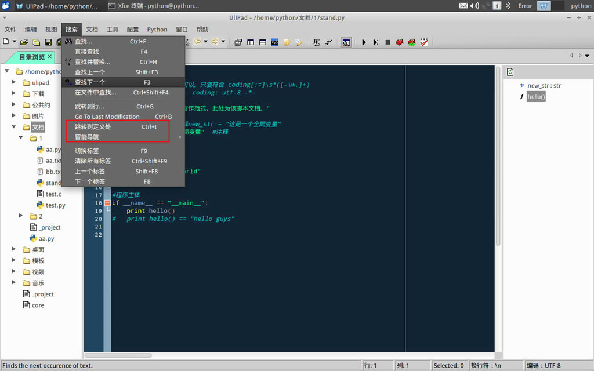Image resolution: width=594 pixels, height=371 pixels.
Task: Toggle code fold marker at line 18
Action: pyautogui.click(x=107, y=203)
